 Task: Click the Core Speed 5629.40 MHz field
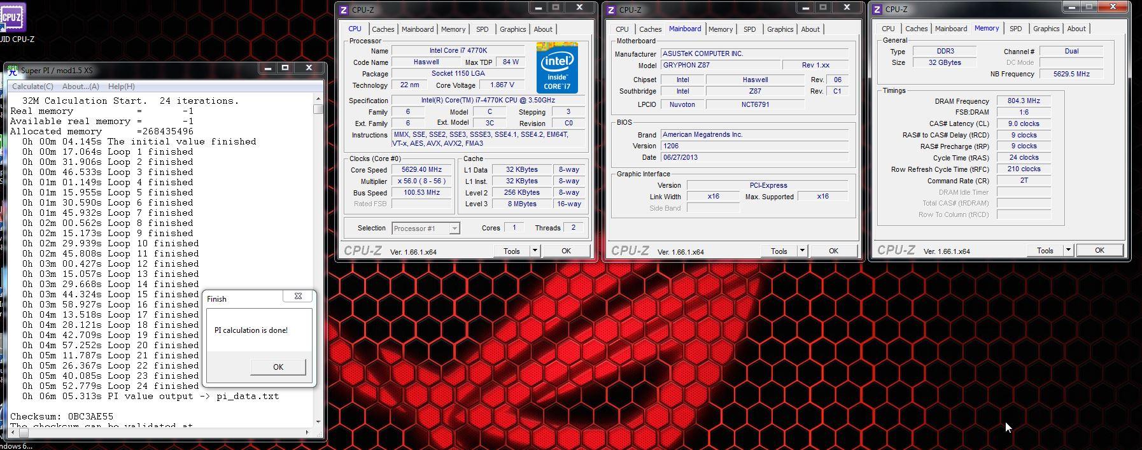(x=421, y=170)
